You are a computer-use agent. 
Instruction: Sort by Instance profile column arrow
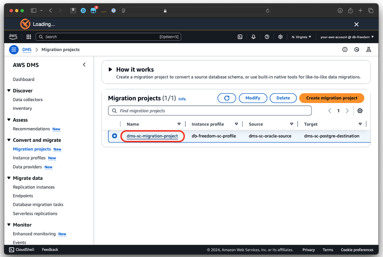pos(236,124)
